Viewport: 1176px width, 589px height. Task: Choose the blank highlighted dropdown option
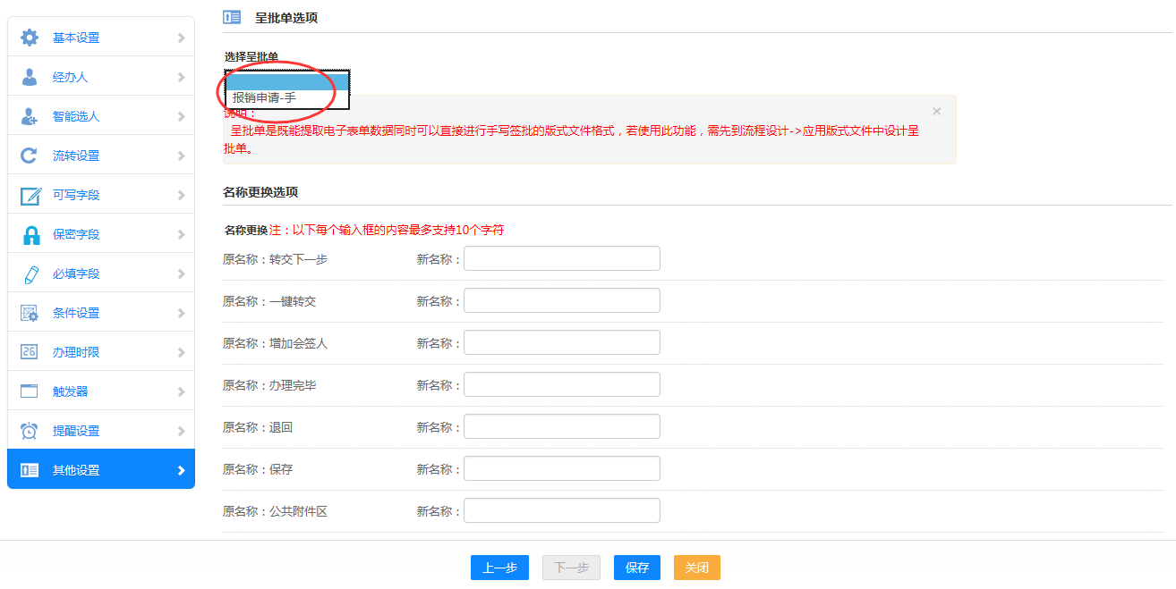tap(286, 82)
